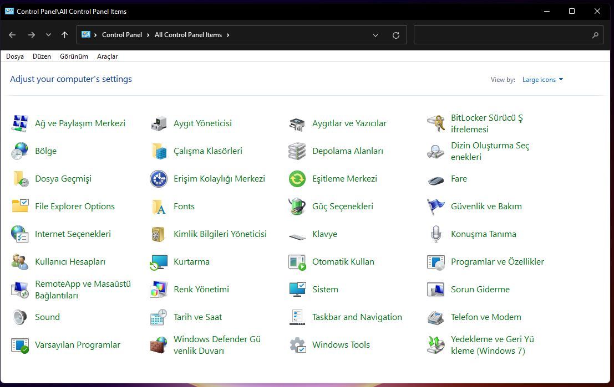
Task: Open RemoteApp ve Masaüstü Bağlantıları link
Action: [83, 290]
